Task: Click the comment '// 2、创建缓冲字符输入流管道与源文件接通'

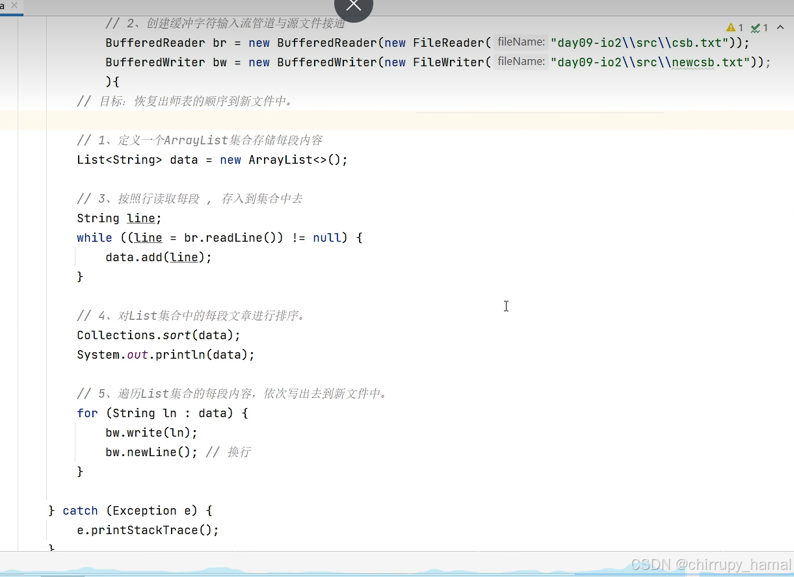Action: (x=225, y=24)
